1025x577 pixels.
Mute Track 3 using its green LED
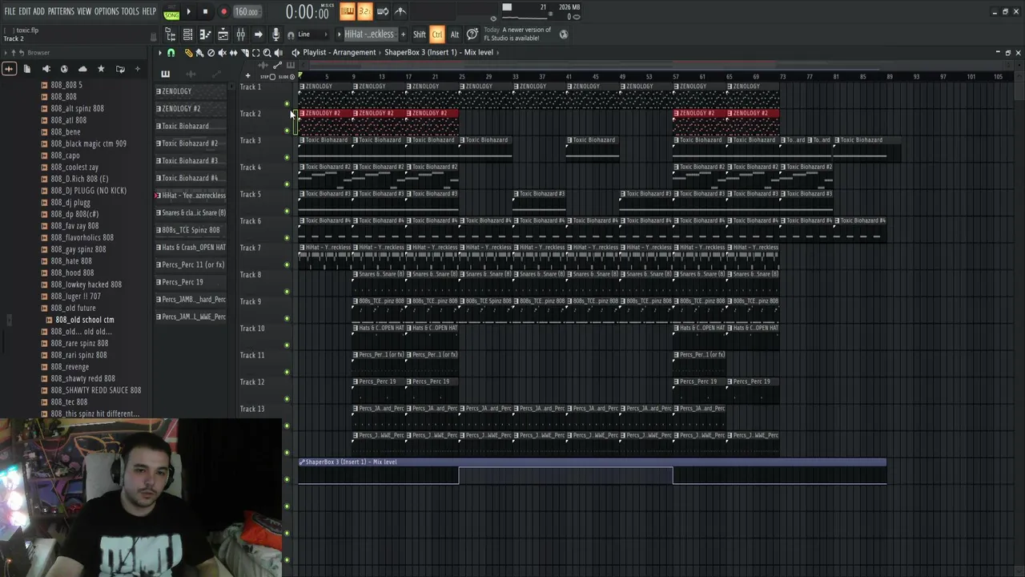coord(287,157)
